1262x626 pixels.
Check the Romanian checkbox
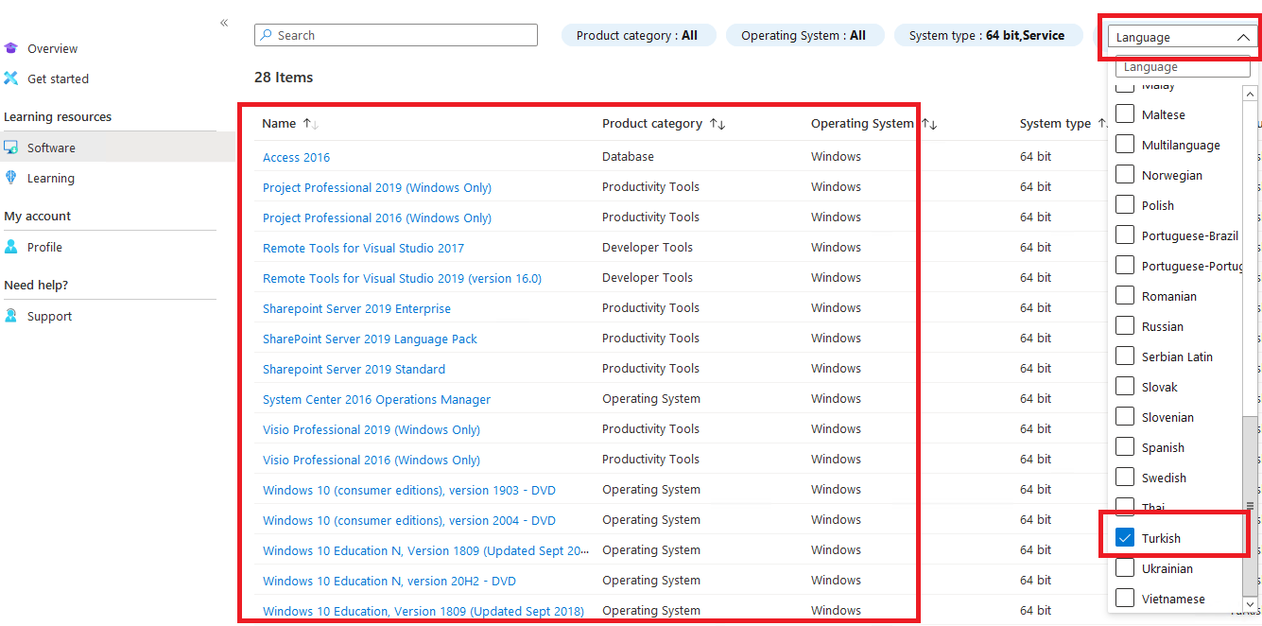1125,296
